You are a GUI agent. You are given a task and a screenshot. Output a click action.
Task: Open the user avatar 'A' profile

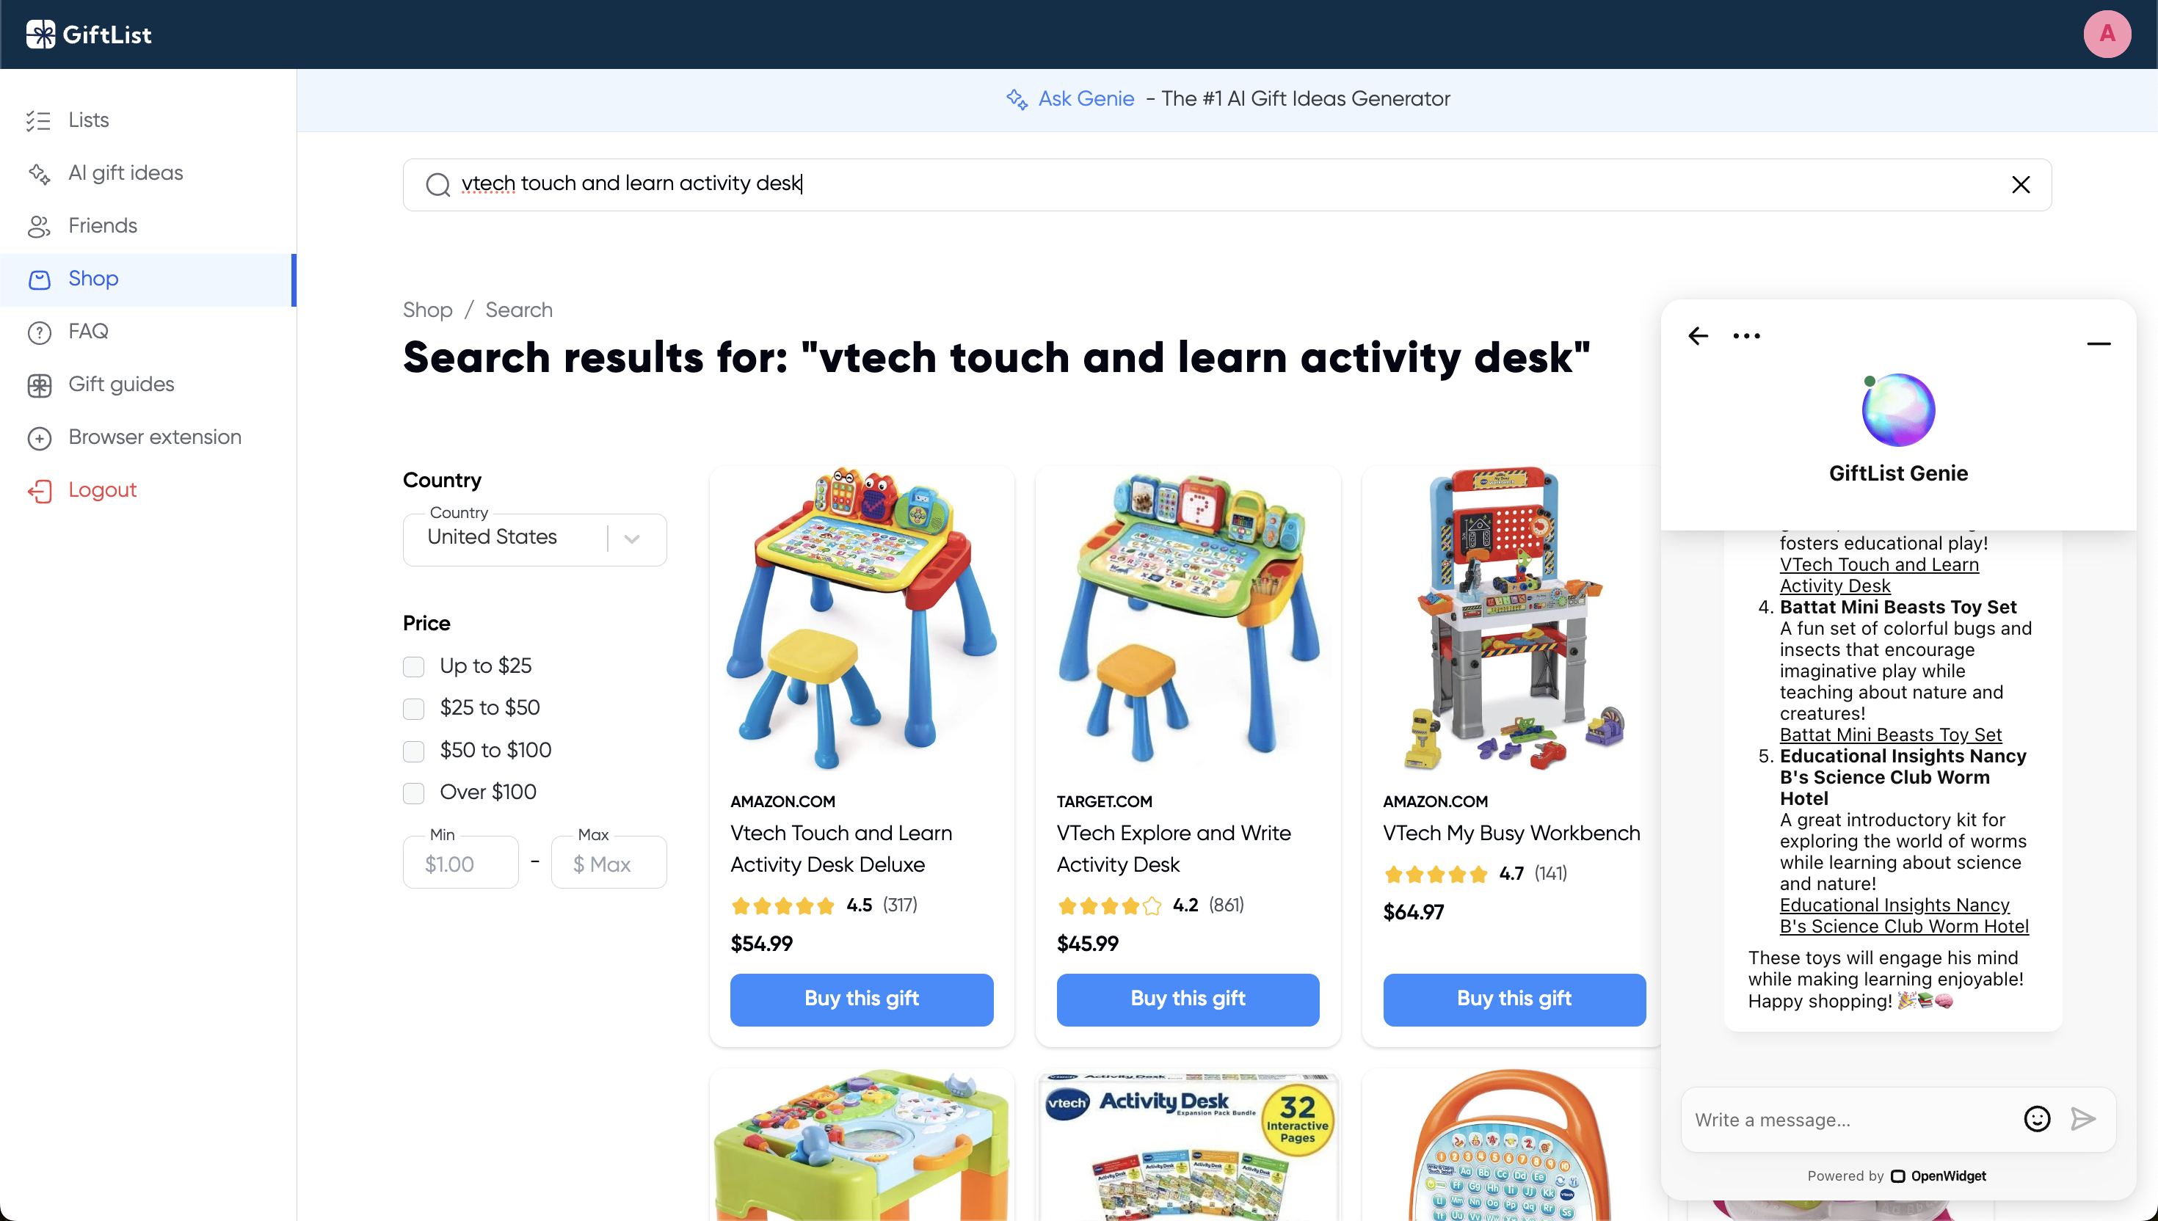pos(2107,34)
